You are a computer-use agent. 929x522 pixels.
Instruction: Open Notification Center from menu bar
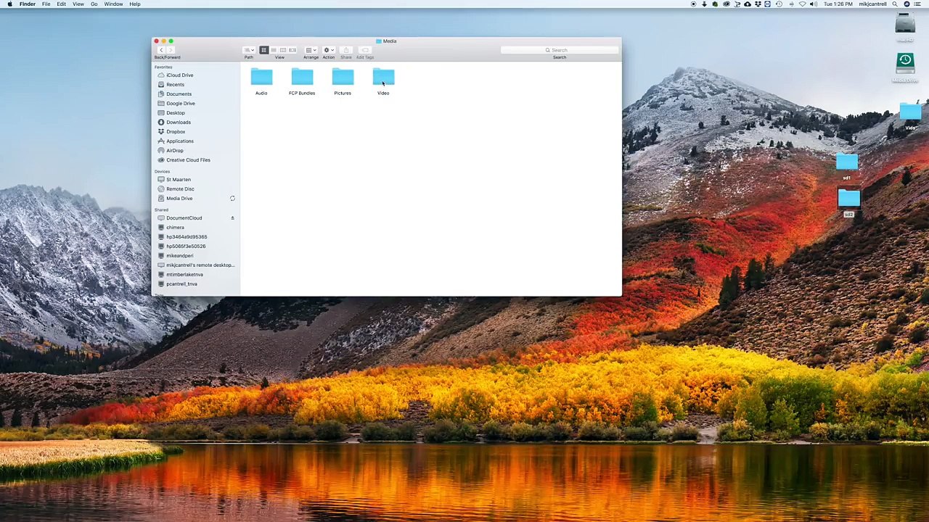pos(917,4)
